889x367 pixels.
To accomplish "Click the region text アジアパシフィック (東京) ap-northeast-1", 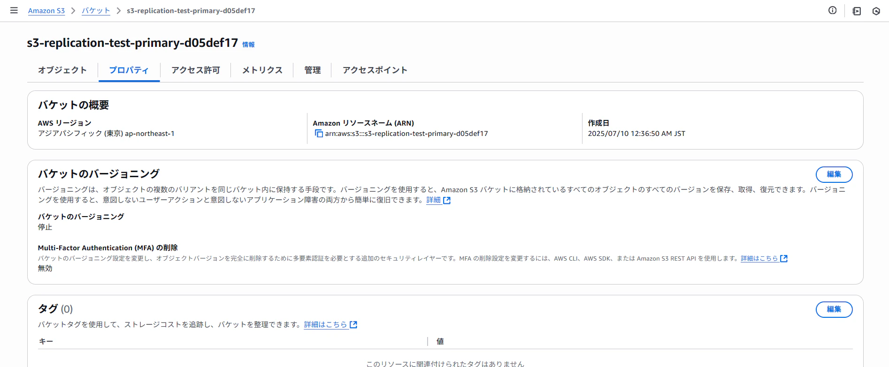I will click(106, 134).
